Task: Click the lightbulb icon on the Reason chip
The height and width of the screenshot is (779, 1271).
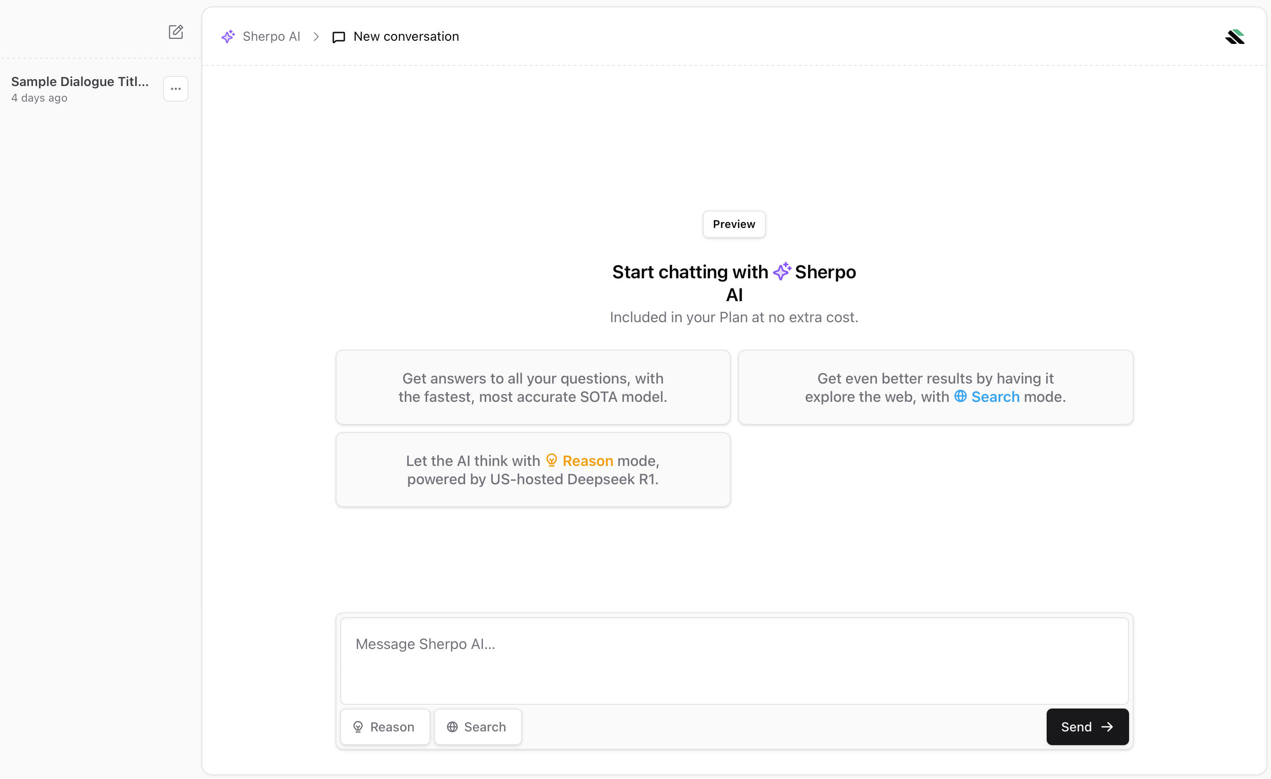Action: click(x=359, y=726)
